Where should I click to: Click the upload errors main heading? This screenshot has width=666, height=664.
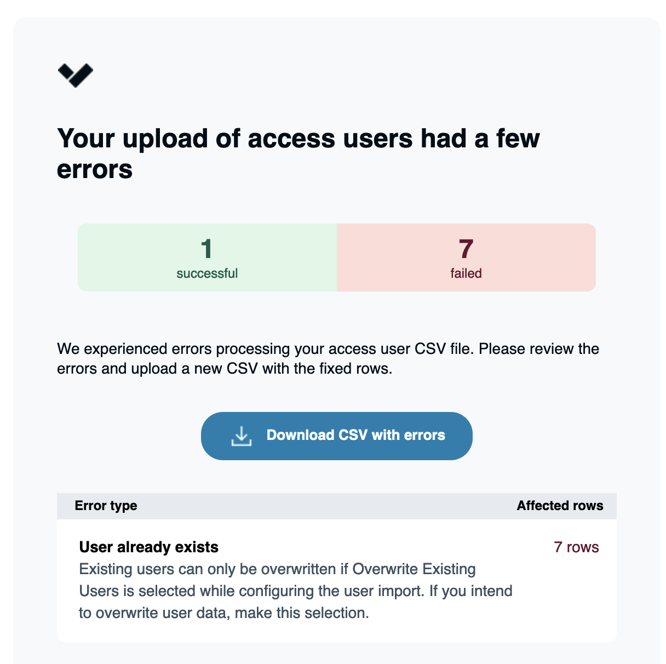pos(298,139)
